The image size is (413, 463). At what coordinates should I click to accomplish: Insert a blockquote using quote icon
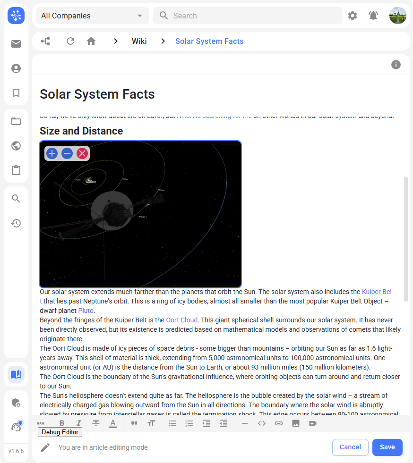pyautogui.click(x=134, y=423)
